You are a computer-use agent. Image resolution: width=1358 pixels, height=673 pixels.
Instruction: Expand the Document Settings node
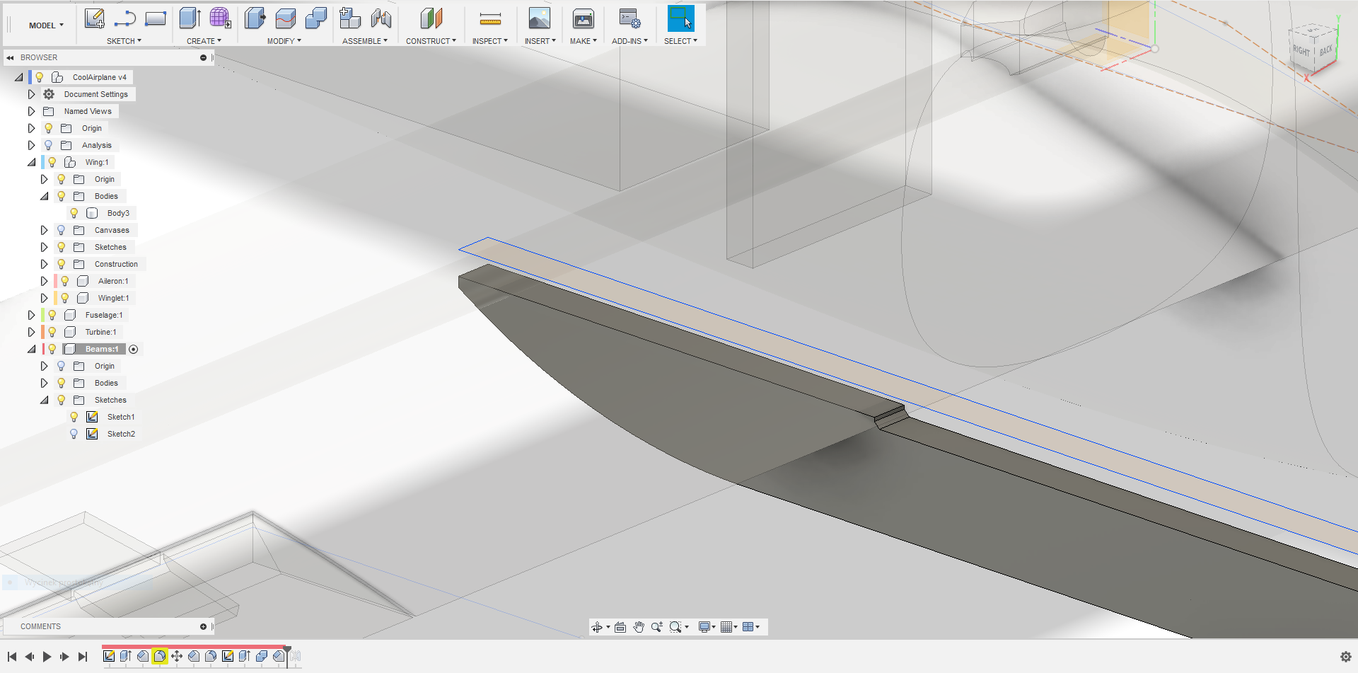tap(31, 94)
